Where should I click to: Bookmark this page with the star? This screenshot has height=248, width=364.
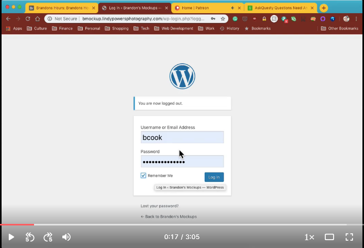pyautogui.click(x=223, y=19)
